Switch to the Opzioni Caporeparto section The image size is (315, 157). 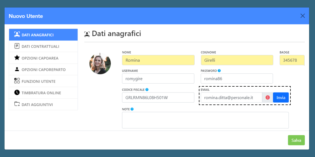[43, 70]
